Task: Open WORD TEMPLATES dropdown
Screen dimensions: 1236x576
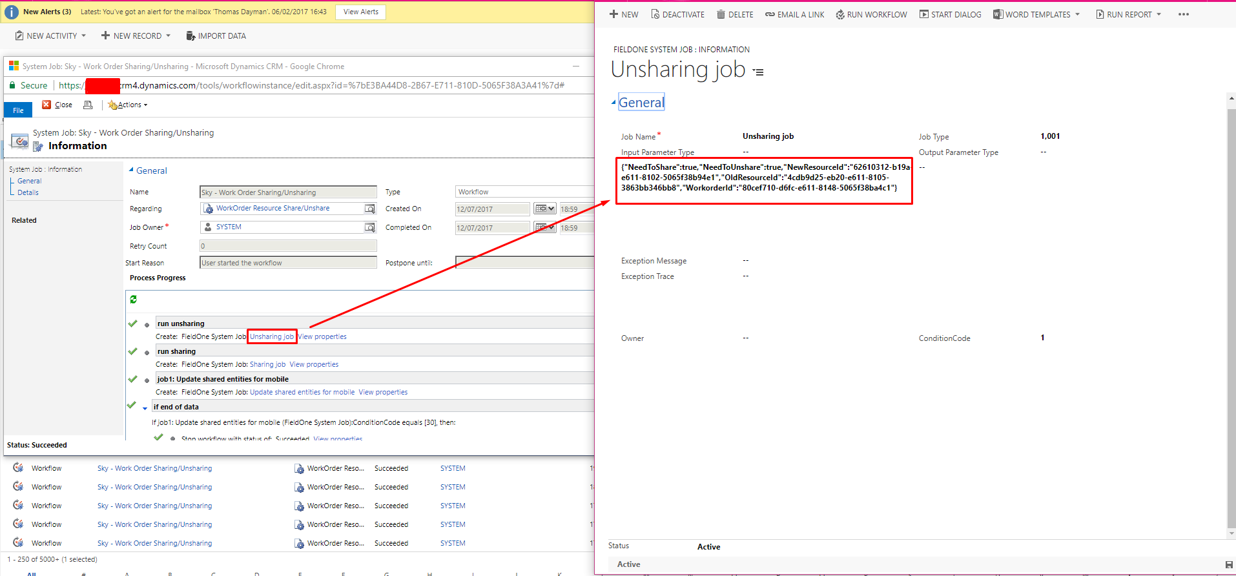Action: 1036,14
